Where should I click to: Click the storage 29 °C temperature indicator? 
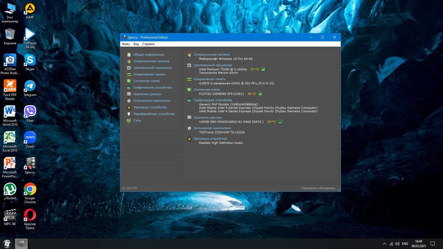280,121
